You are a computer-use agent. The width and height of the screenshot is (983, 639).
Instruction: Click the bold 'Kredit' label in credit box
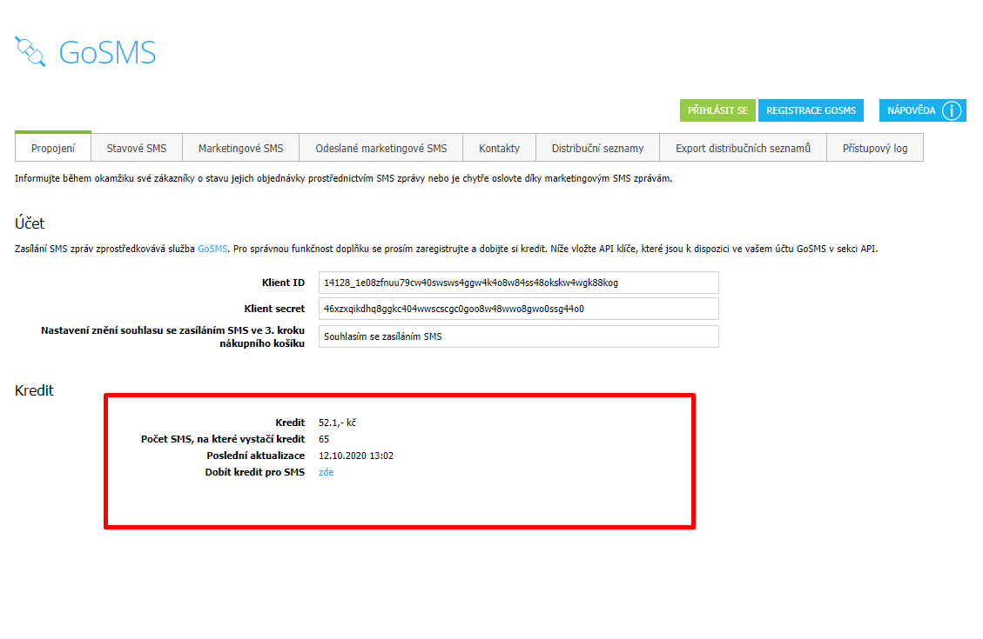290,423
